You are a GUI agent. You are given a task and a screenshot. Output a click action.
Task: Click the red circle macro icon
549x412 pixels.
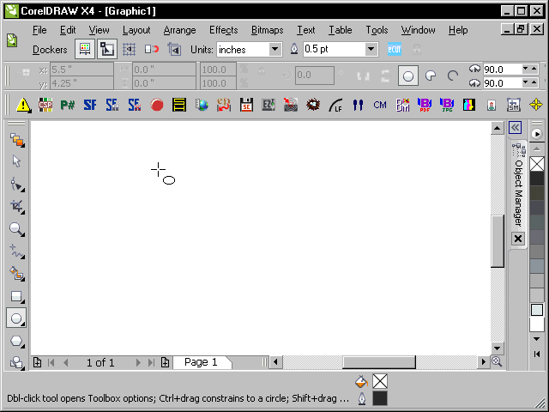157,106
